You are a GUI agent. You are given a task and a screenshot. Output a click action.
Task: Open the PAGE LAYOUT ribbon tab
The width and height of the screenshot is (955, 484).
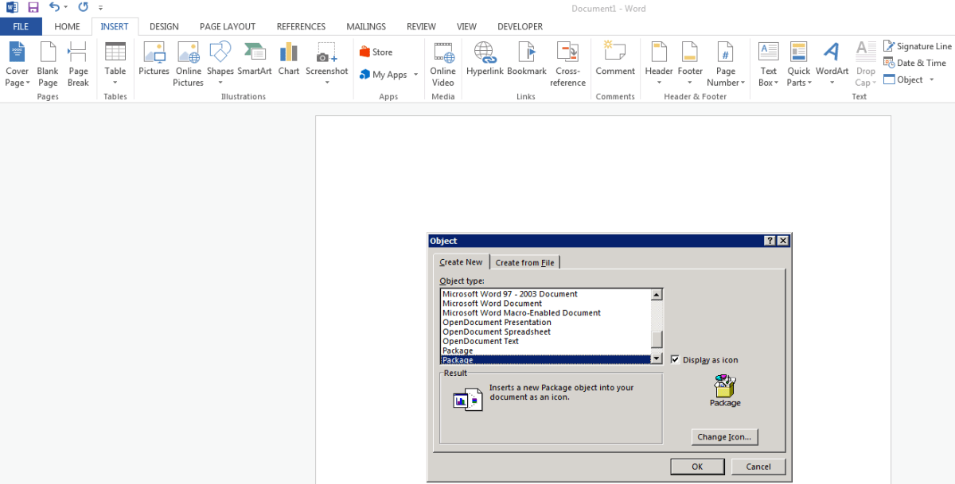click(x=228, y=26)
